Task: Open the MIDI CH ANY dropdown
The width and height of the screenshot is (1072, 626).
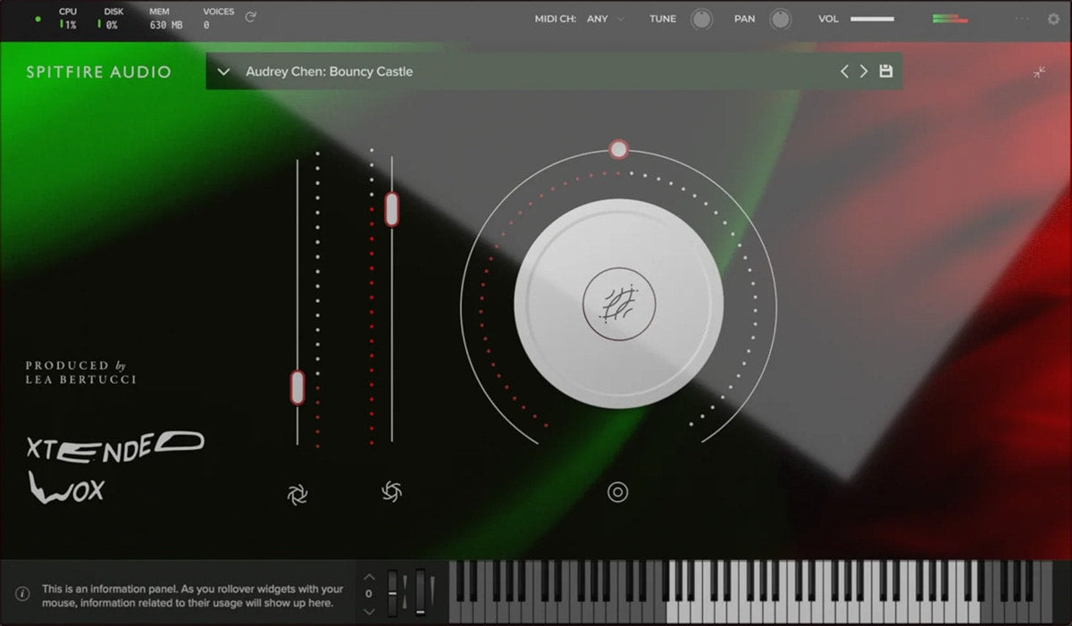Action: 606,19
